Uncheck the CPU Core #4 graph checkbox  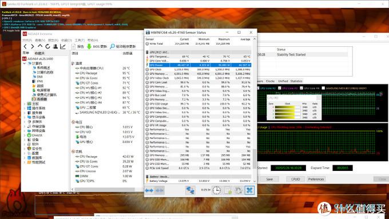pyautogui.click(x=301, y=88)
